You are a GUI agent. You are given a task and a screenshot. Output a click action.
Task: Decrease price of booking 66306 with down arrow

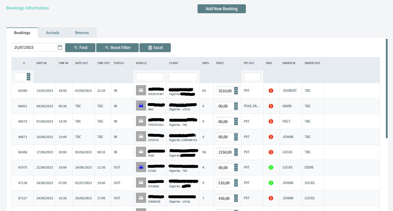click(x=236, y=154)
